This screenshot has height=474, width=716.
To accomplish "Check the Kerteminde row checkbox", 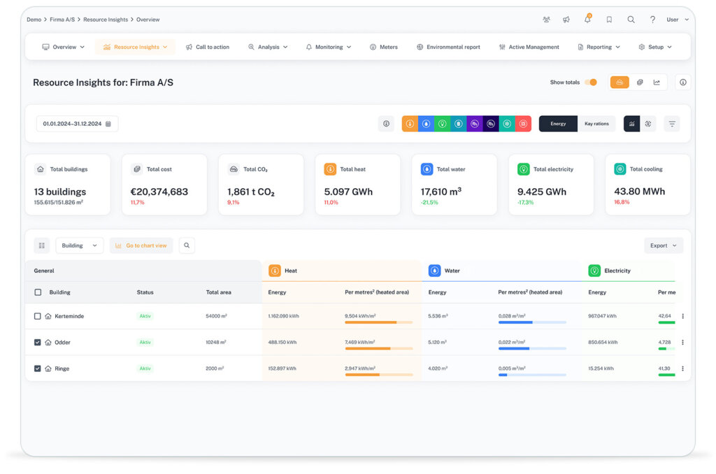I will tap(38, 316).
